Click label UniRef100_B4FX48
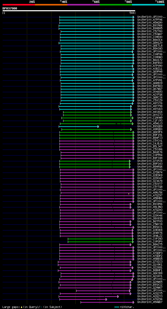Viewport: 167px width, 309px height. click(x=150, y=158)
